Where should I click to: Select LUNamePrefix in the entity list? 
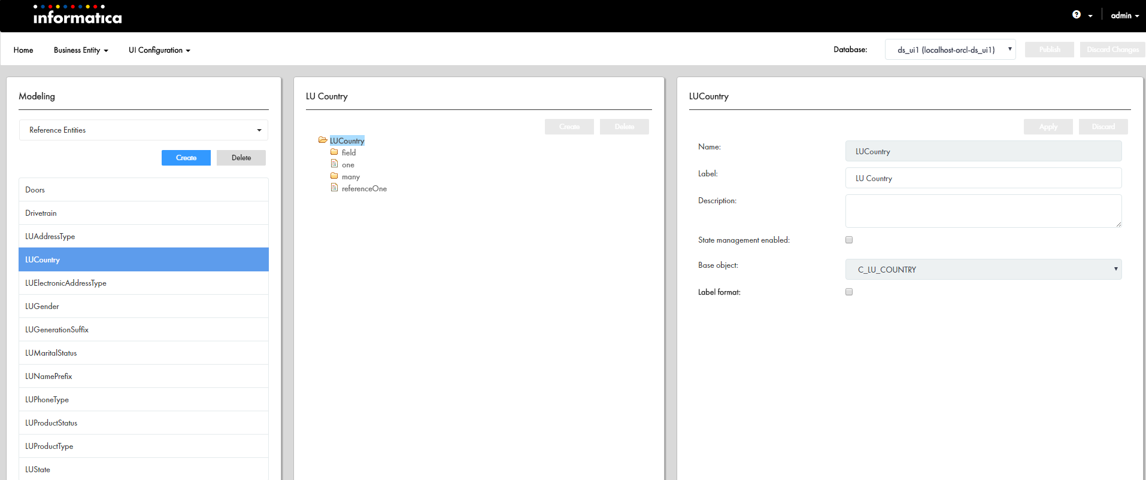(x=144, y=376)
